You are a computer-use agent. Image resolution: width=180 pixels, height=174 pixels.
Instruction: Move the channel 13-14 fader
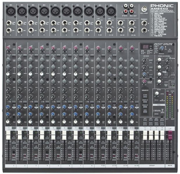pos(120,135)
